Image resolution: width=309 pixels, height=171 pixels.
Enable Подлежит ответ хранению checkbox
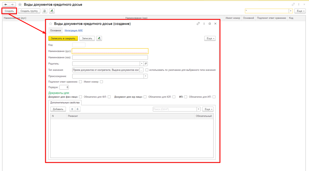tap(80, 82)
